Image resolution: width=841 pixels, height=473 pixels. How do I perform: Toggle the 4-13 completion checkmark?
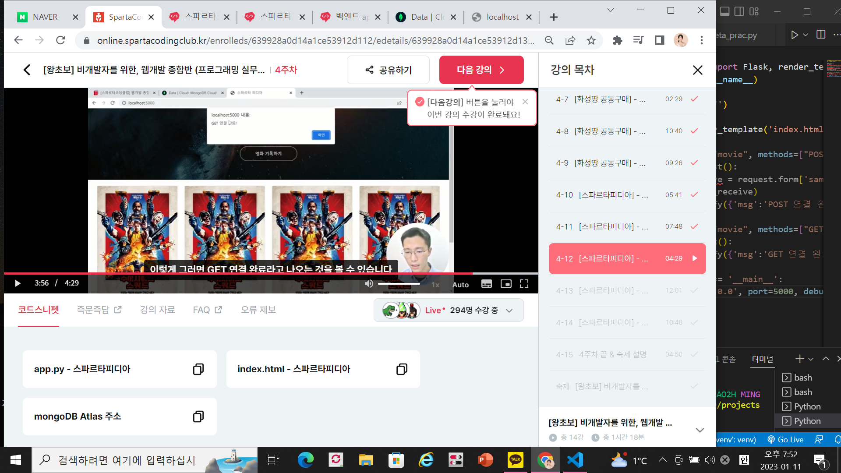[694, 290]
